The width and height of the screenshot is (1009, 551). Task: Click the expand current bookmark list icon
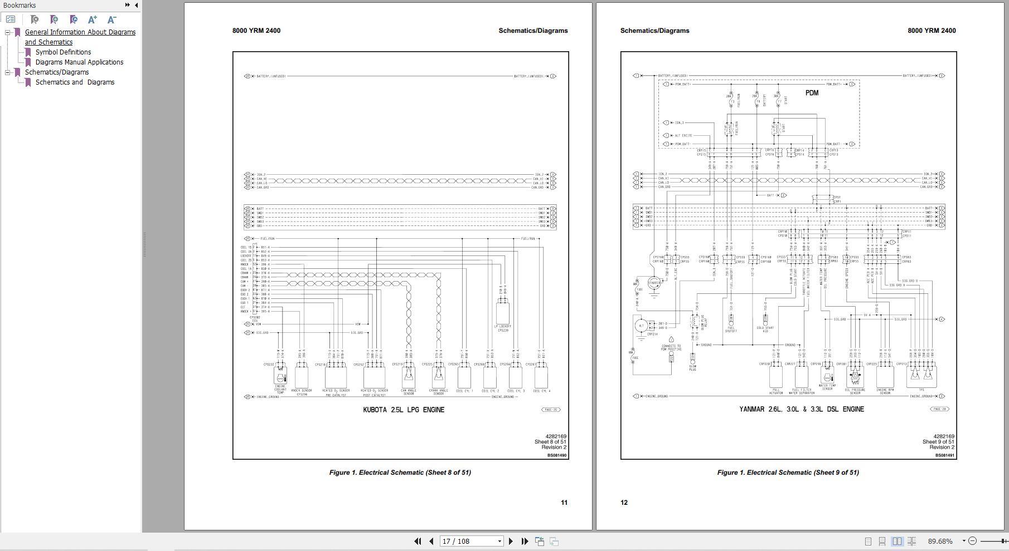click(x=11, y=19)
